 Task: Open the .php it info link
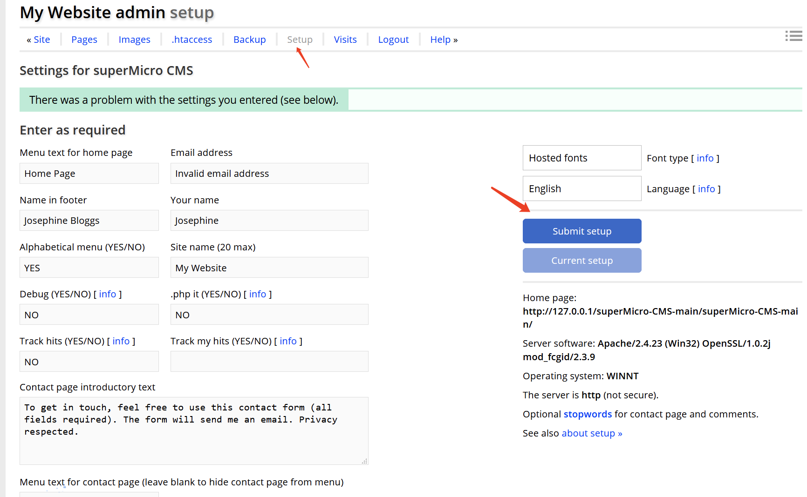(258, 294)
